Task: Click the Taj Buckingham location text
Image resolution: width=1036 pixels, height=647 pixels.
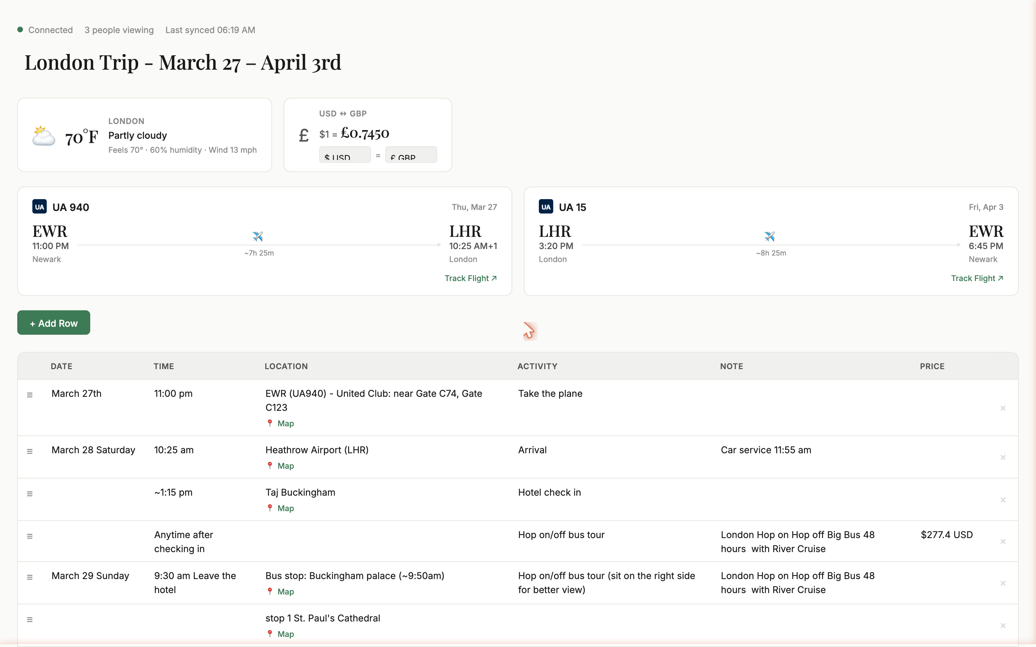Action: 300,492
